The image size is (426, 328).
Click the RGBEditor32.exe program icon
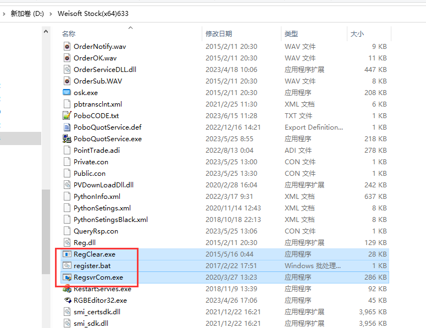67,301
